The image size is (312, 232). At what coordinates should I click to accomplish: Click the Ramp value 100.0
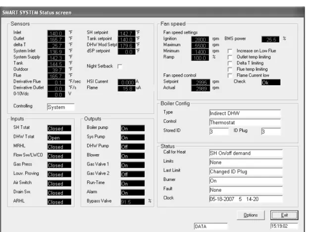[x=200, y=58]
